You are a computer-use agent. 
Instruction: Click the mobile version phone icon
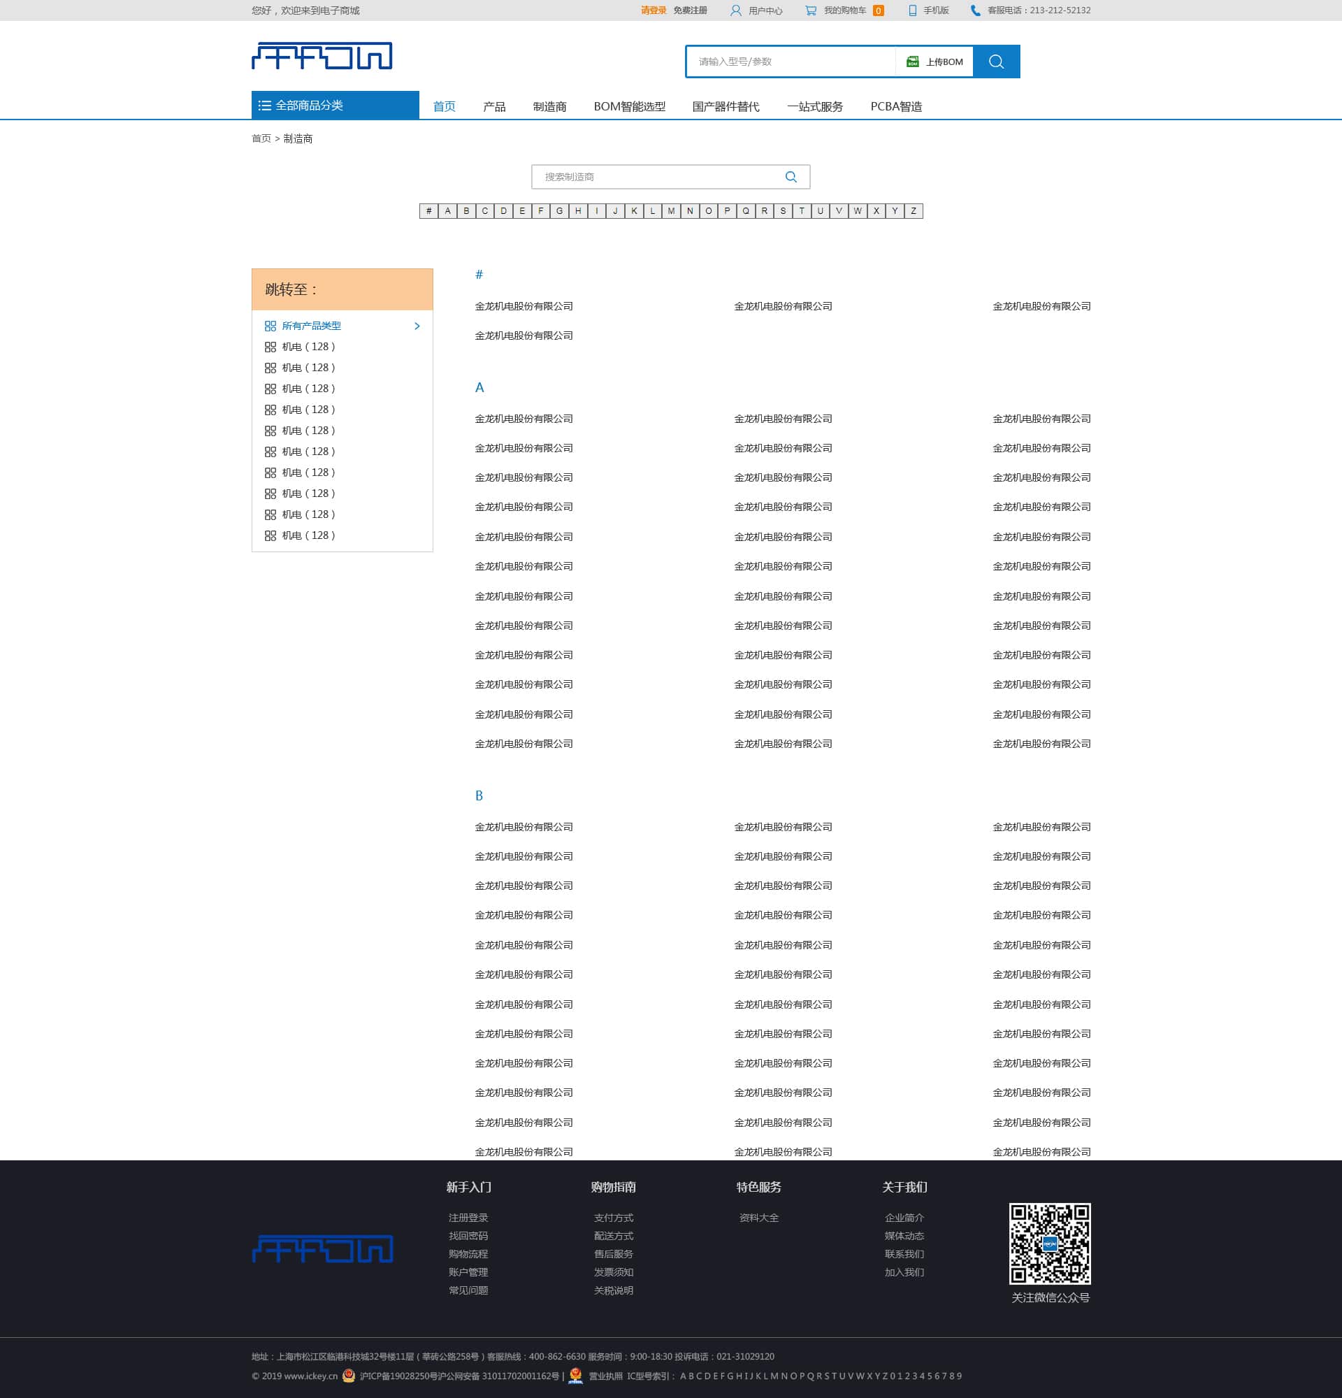(x=912, y=10)
